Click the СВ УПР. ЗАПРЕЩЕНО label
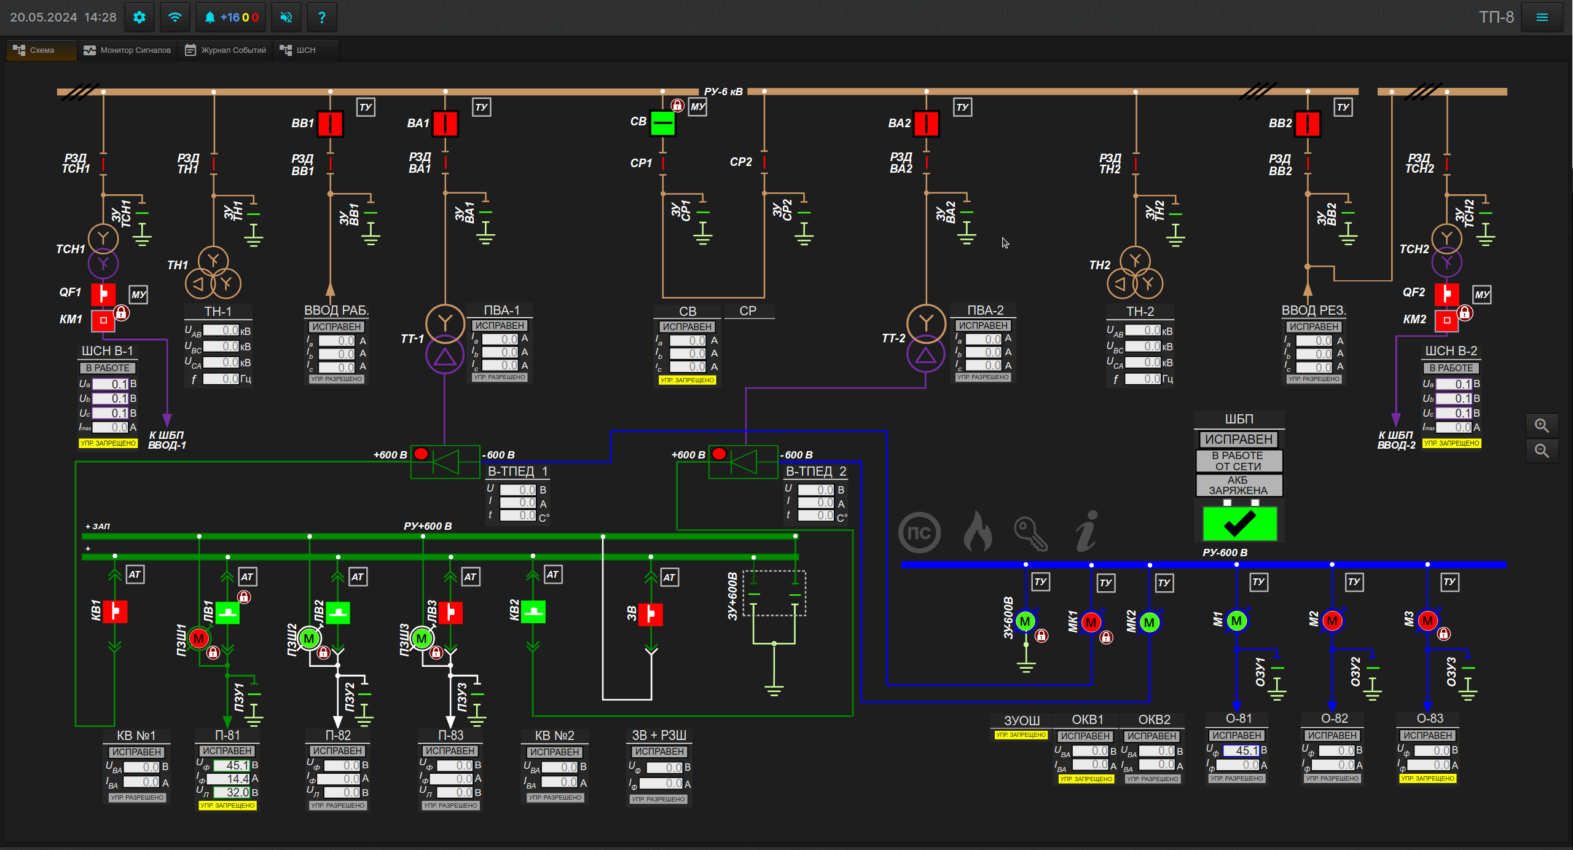This screenshot has height=850, width=1573. [687, 380]
